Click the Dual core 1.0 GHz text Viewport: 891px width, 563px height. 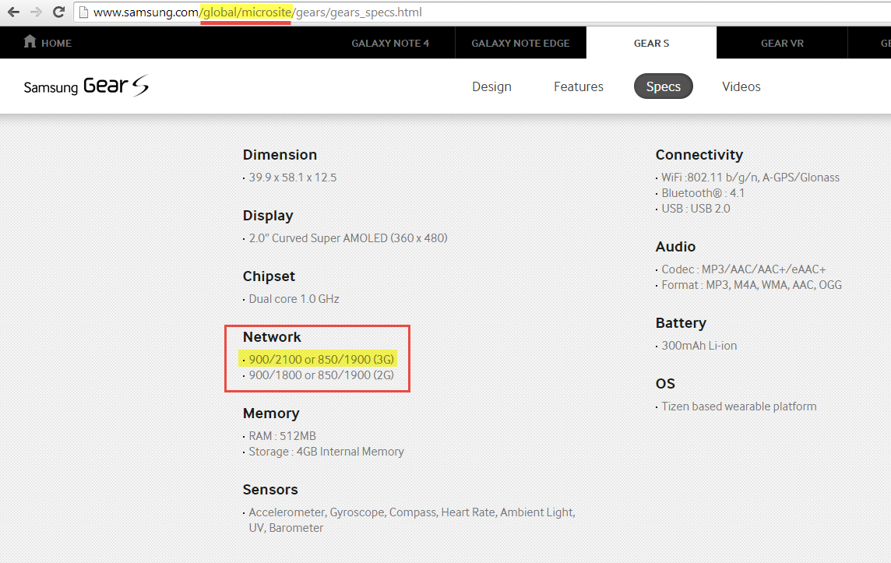pos(294,299)
